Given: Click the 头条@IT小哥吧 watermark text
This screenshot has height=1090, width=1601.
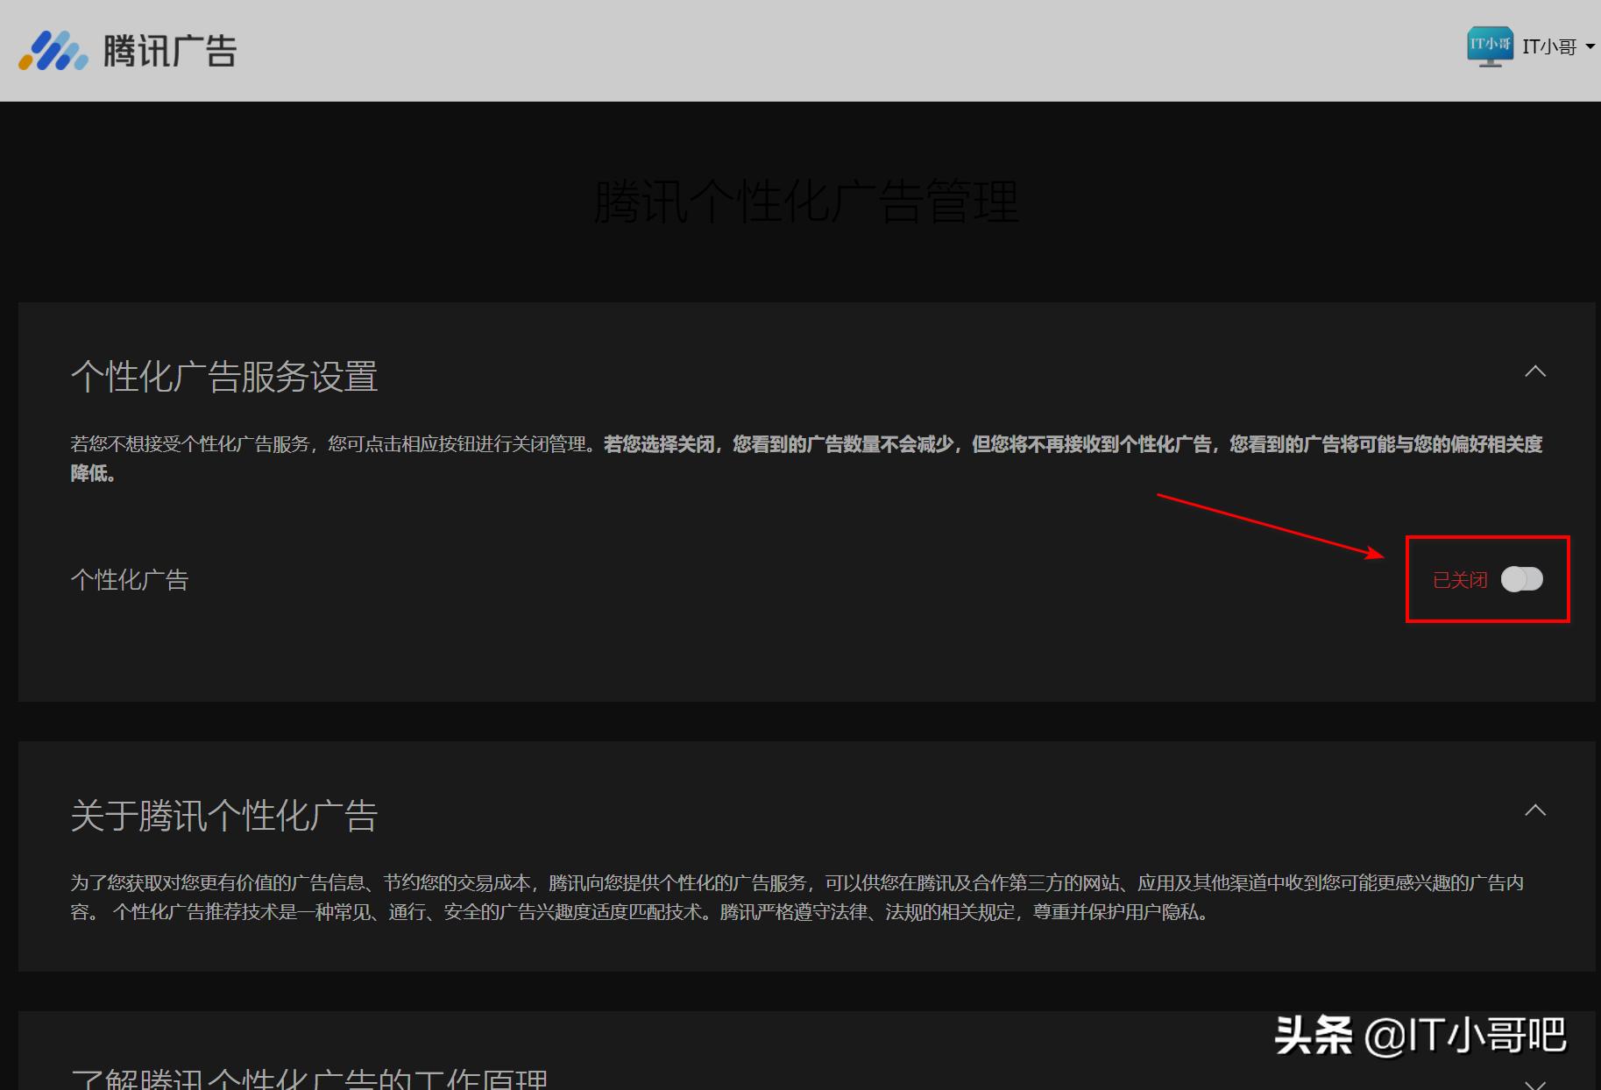Looking at the screenshot, I should pos(1418,1035).
